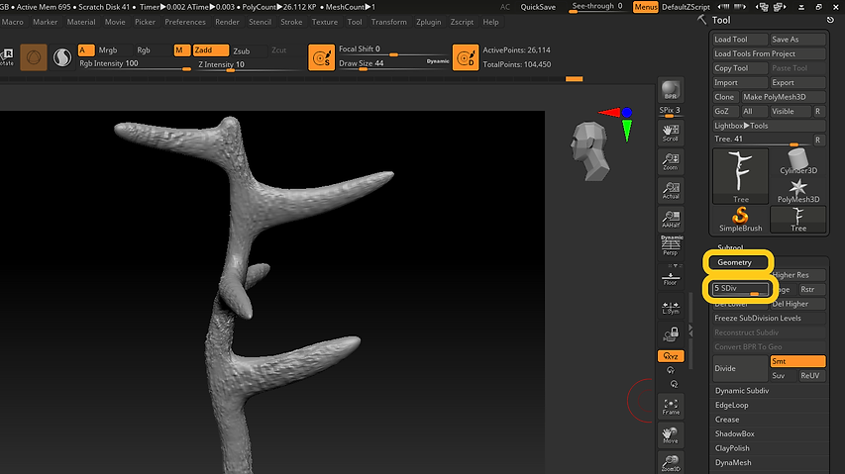The width and height of the screenshot is (845, 474).
Task: Open the Zplugin menu
Action: pos(428,22)
